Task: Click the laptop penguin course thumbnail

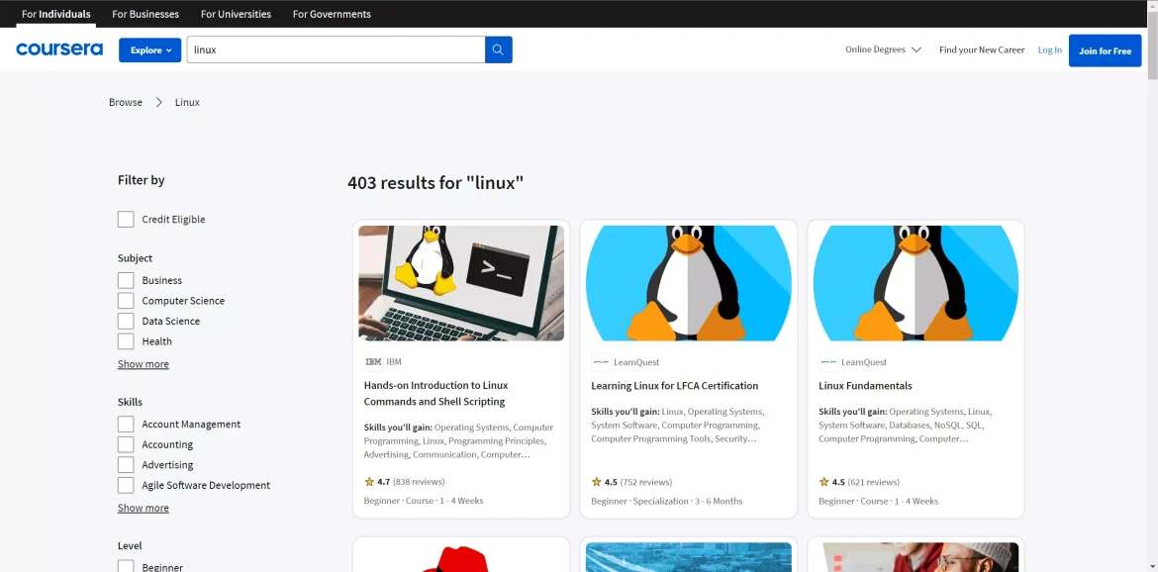Action: click(x=461, y=283)
